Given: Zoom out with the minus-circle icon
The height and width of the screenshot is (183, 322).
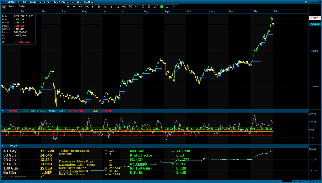Looking at the screenshot, I should pyautogui.click(x=130, y=6).
